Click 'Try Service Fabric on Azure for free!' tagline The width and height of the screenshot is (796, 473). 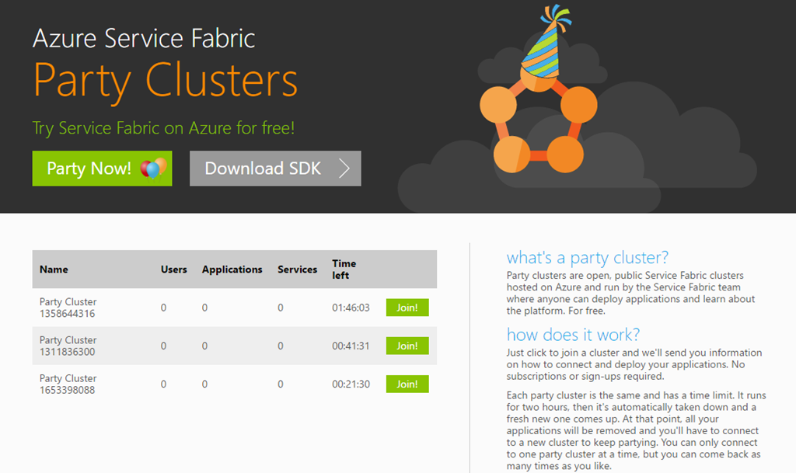pos(163,128)
